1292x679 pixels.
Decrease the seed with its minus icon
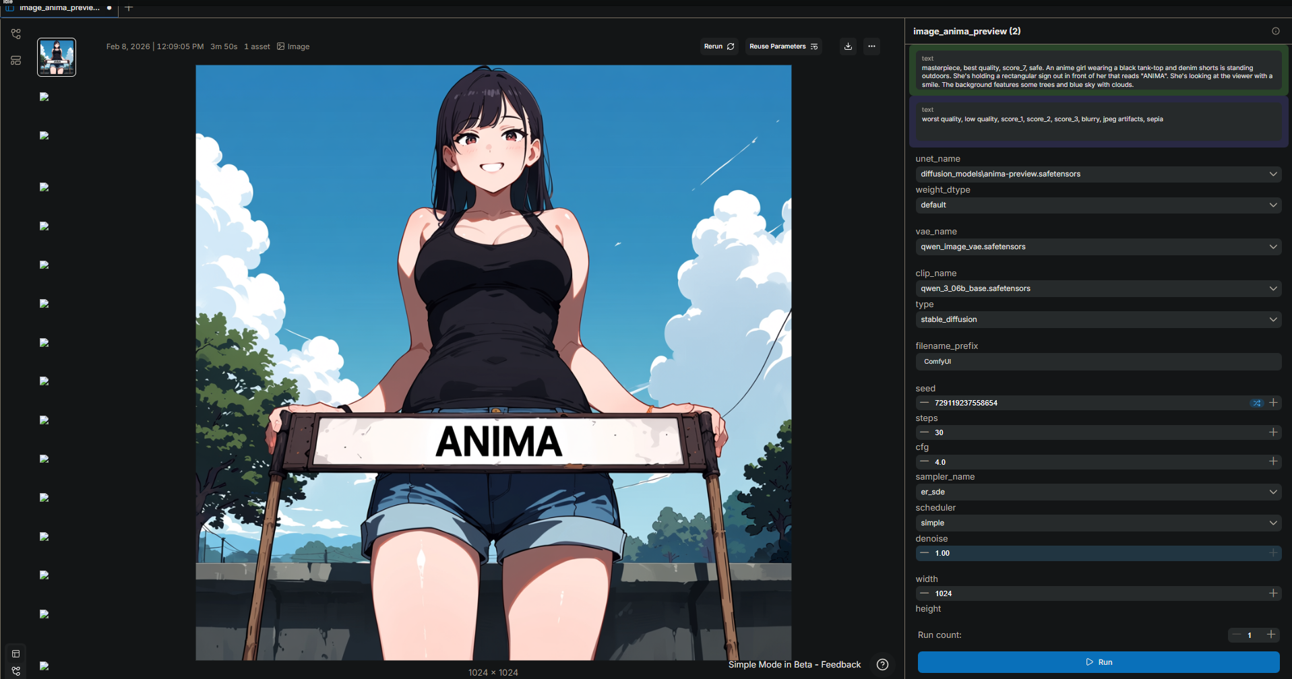click(x=924, y=403)
